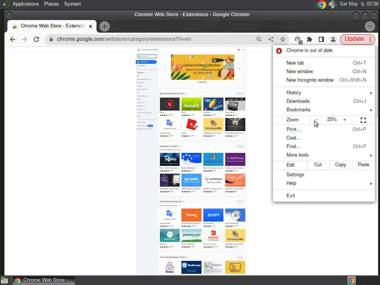Open the Tiny Sketch extension thumbnail
The width and height of the screenshot is (380, 285).
point(213,104)
